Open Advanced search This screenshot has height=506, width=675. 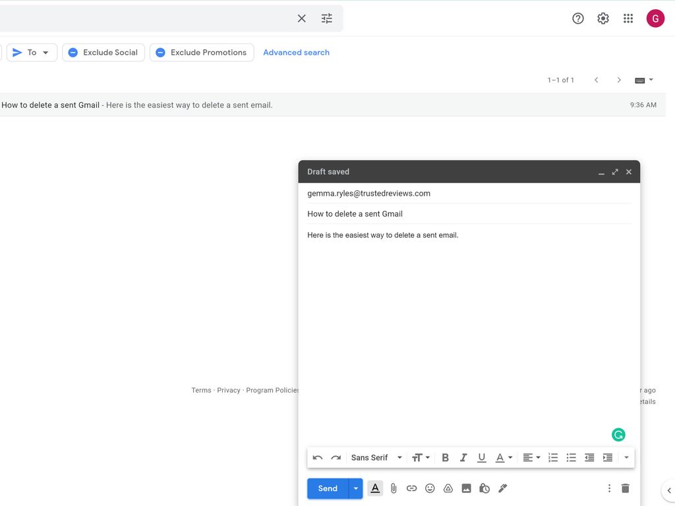click(x=296, y=52)
